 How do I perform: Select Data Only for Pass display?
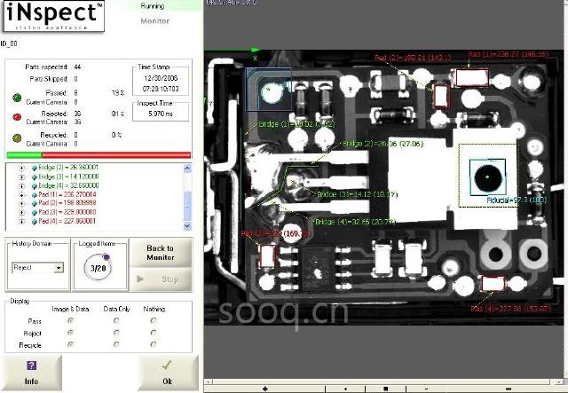coord(115,320)
